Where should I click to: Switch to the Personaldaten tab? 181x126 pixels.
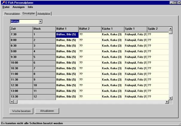tap(11, 13)
